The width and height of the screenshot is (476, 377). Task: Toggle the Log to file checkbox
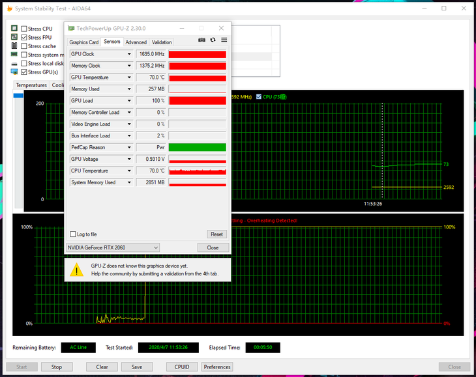[x=73, y=234]
